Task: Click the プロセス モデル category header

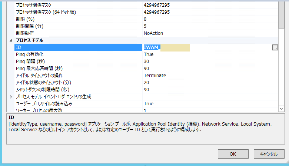Action: click(30, 40)
